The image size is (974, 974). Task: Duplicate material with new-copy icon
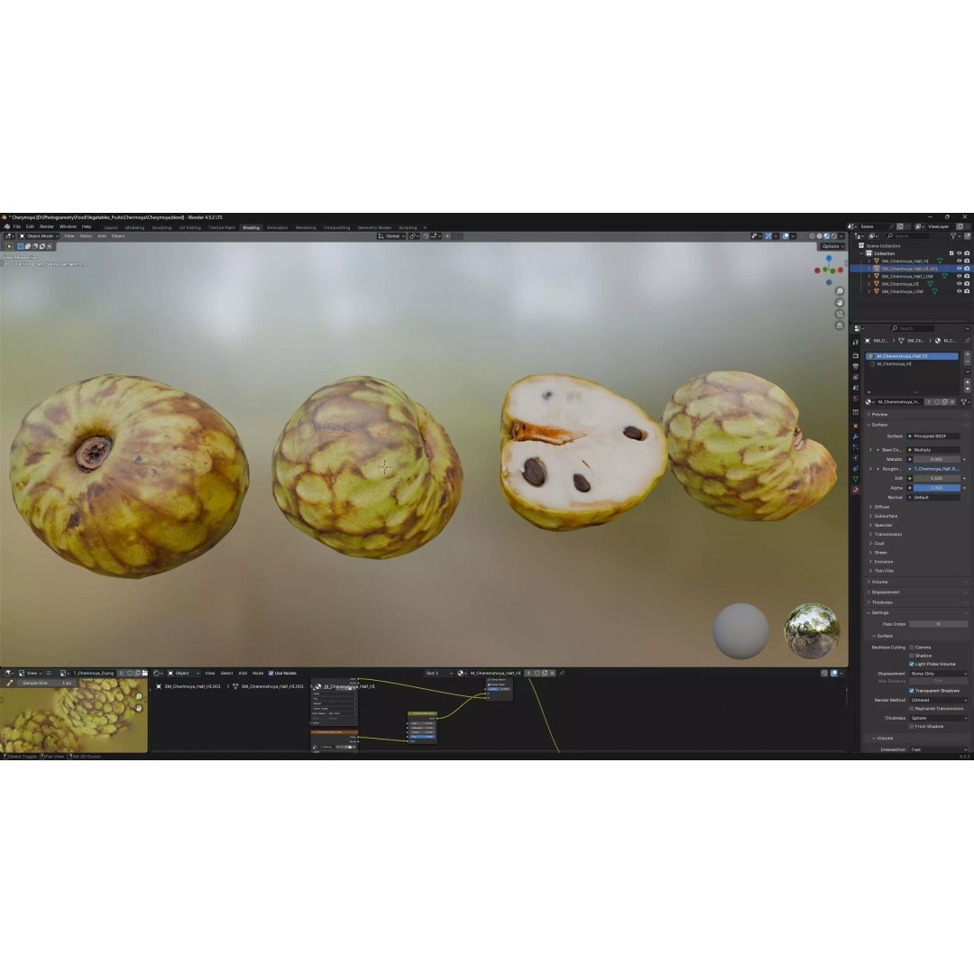(x=945, y=402)
